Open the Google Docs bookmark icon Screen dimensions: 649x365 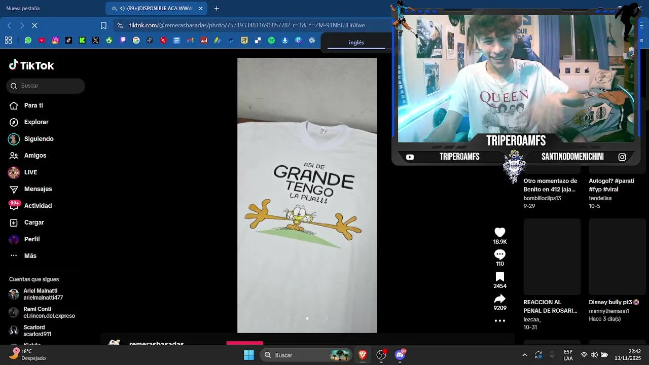[176, 40]
